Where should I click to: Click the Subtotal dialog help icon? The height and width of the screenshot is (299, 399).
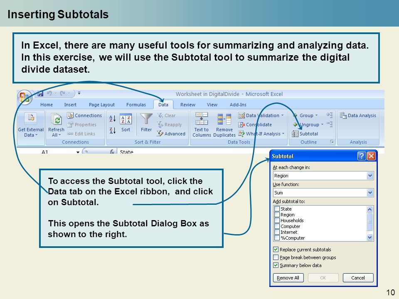(x=361, y=156)
